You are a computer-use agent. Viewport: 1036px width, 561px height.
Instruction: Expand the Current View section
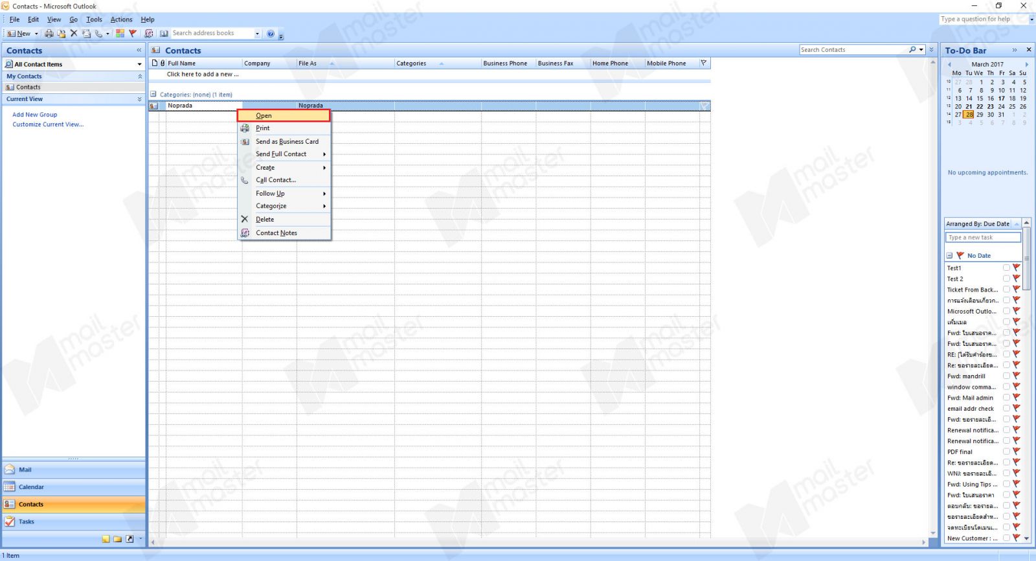[139, 99]
